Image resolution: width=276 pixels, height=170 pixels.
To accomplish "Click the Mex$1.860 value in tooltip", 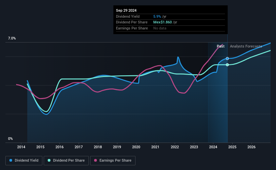I will pyautogui.click(x=162, y=22).
